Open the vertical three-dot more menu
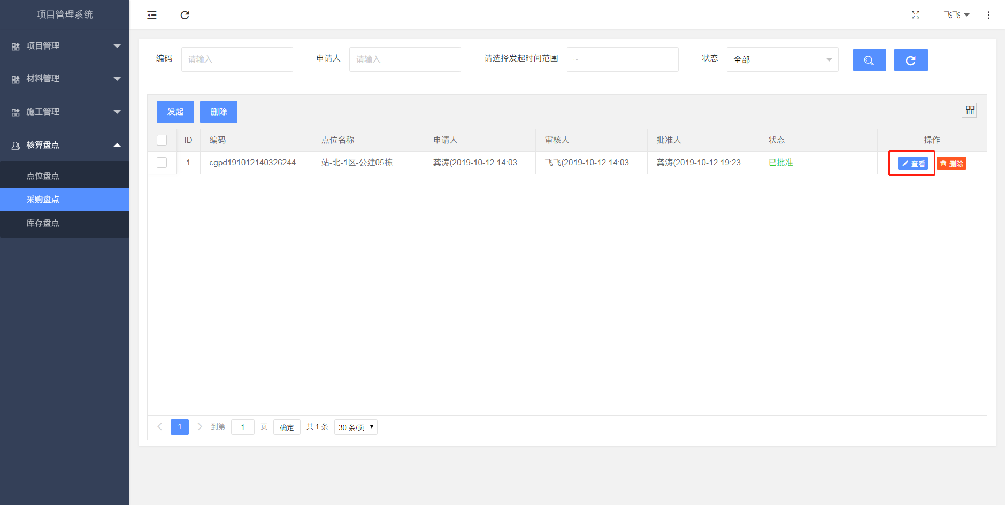The width and height of the screenshot is (1005, 505). point(988,15)
